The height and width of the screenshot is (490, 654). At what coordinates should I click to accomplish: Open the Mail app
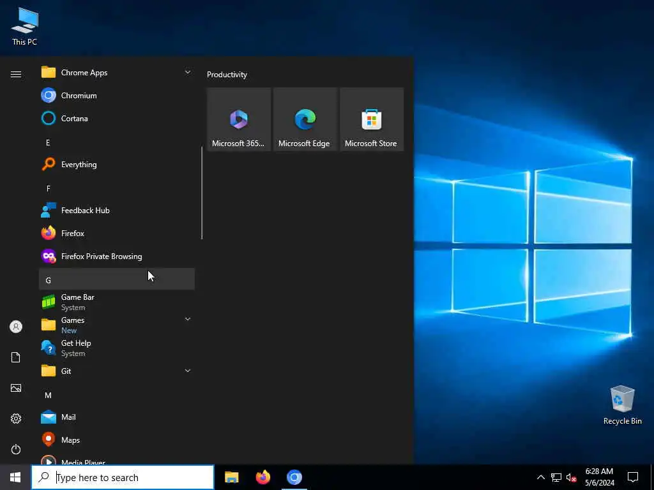click(x=117, y=417)
